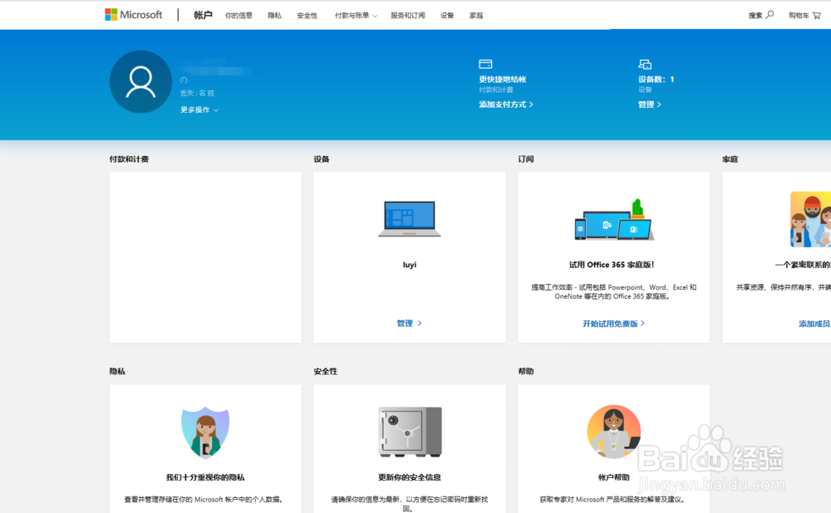Click the 丢失: 名 姓 text
The height and width of the screenshot is (513, 831).
197,93
